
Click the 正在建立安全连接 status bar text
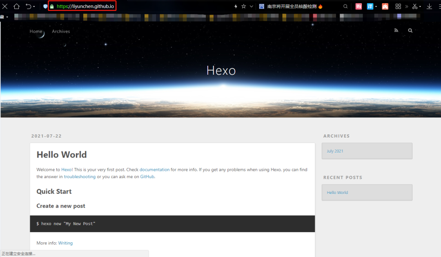[x=18, y=254]
